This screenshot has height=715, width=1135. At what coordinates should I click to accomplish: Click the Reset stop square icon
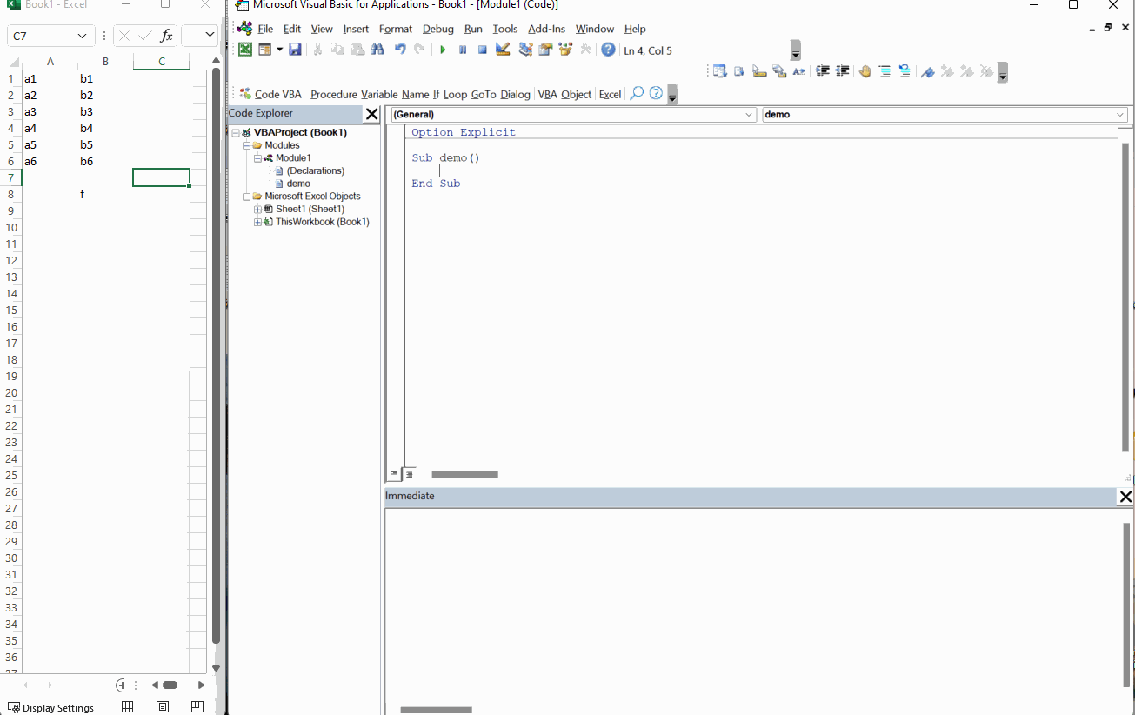[x=482, y=50]
